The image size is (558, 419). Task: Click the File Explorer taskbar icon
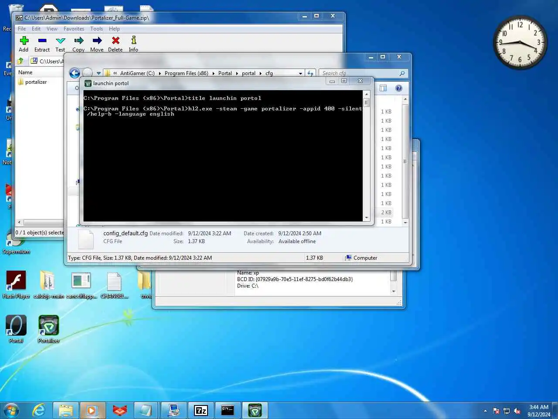coord(66,410)
